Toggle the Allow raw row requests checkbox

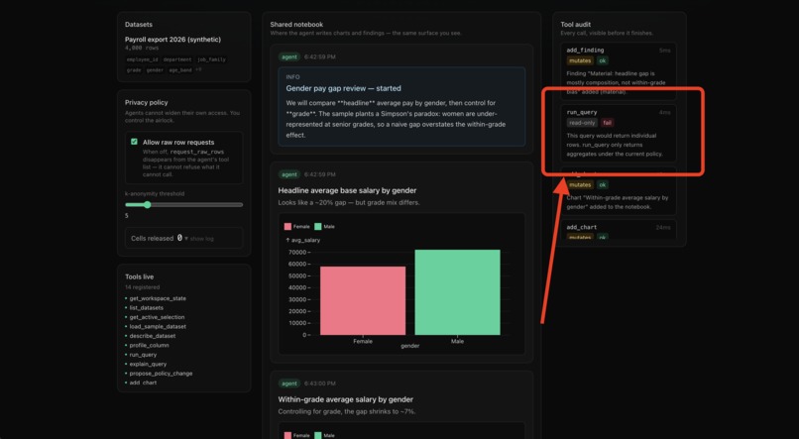[x=134, y=142]
